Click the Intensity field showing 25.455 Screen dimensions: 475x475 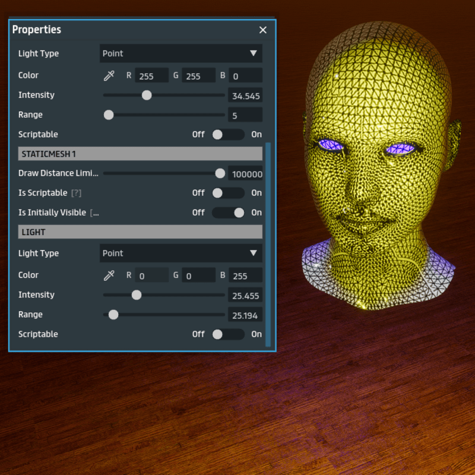pos(245,295)
